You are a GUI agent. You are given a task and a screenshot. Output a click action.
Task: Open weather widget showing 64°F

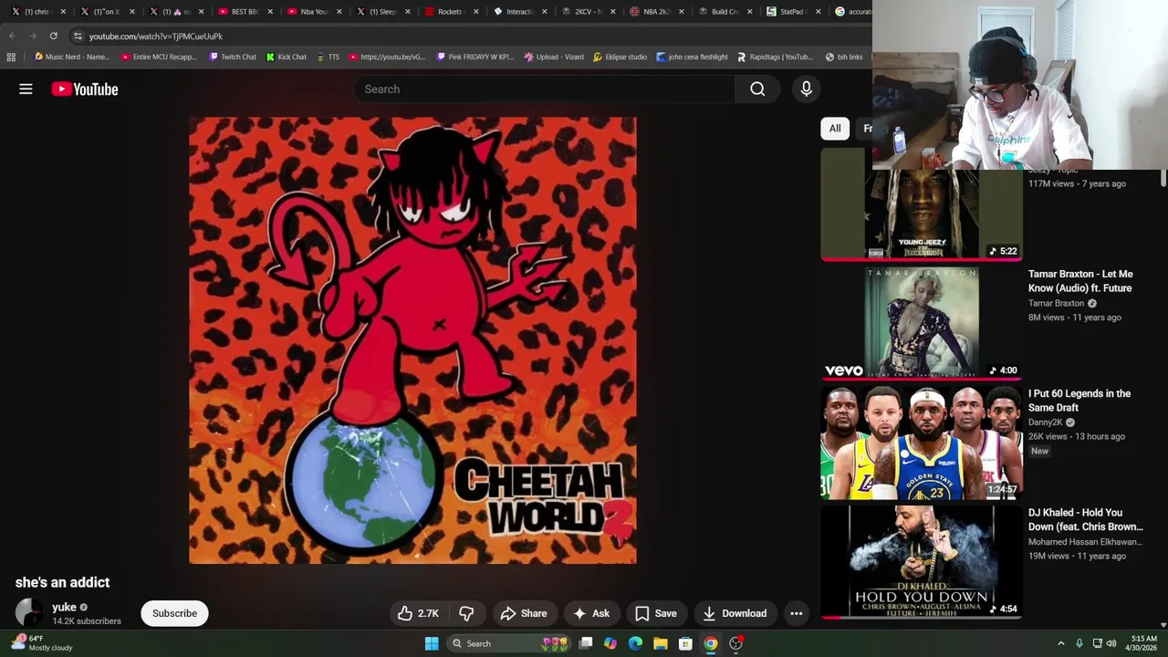coord(41,642)
